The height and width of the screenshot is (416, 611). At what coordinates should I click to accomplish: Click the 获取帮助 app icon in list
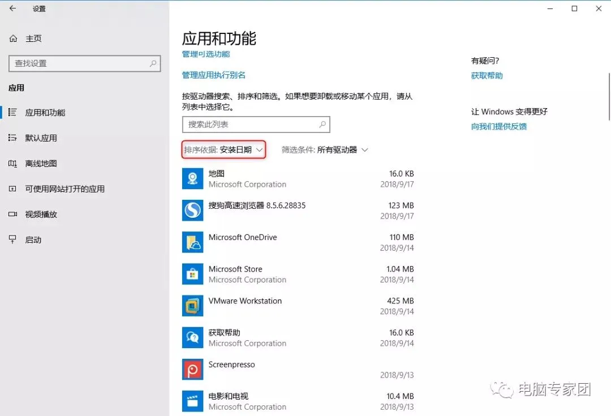(192, 337)
